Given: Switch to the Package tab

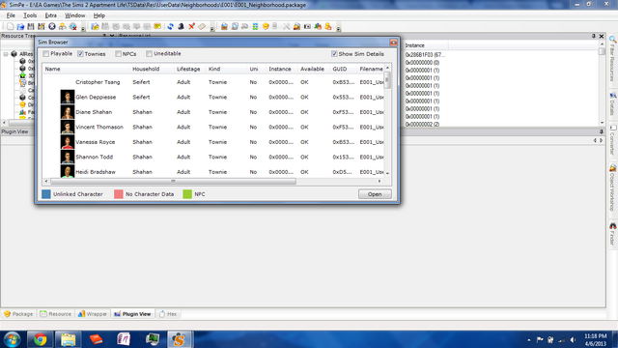Looking at the screenshot, I should (x=18, y=314).
